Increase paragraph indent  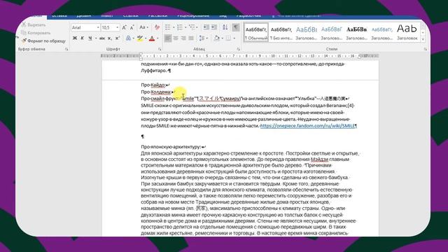coord(214,27)
